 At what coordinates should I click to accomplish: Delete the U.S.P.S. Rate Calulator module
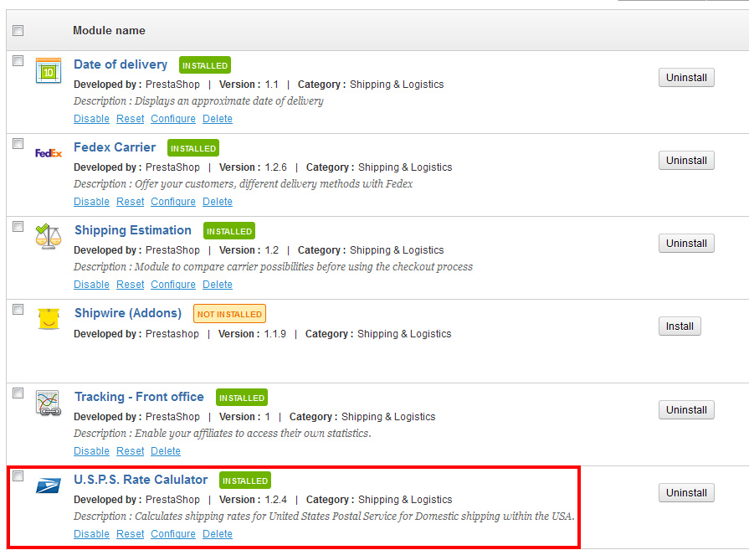click(x=218, y=534)
